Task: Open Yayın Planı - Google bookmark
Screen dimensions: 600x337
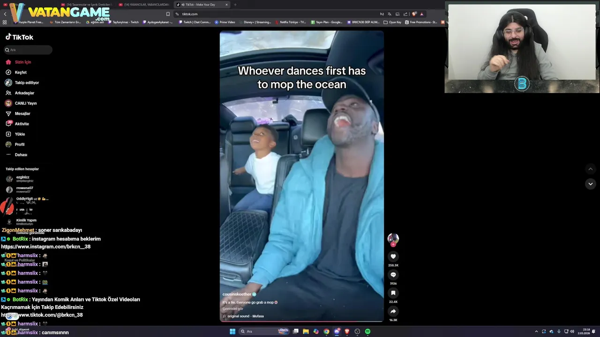Action: pos(327,22)
